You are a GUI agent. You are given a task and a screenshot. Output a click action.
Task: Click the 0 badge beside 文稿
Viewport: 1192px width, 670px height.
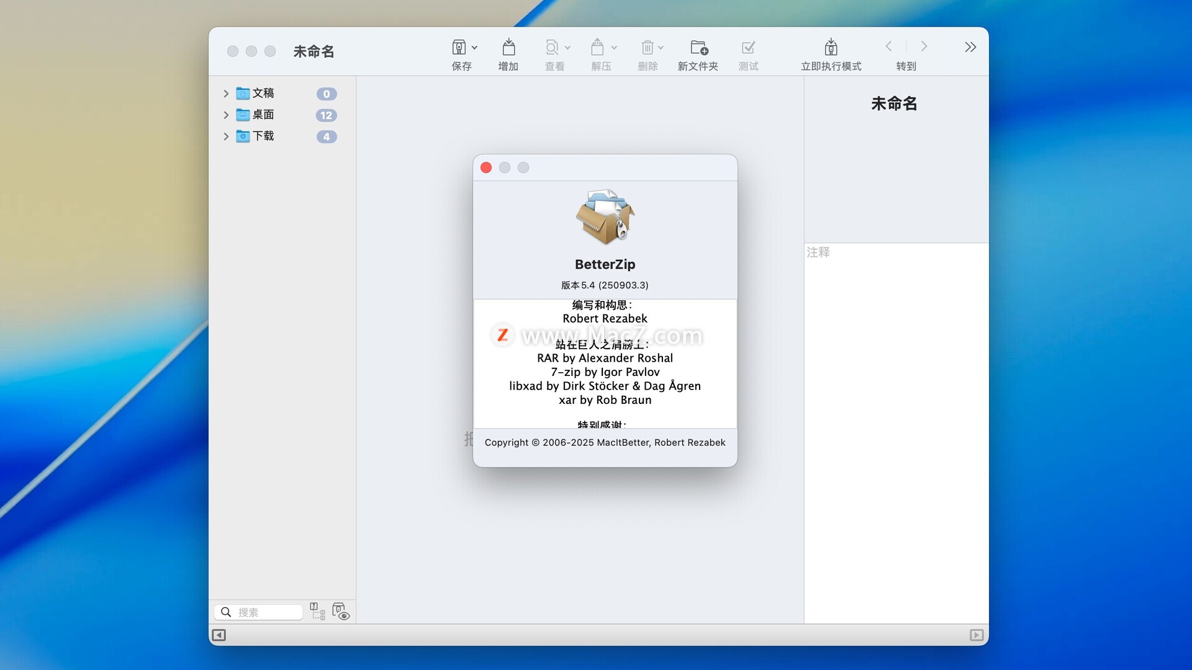pos(327,94)
